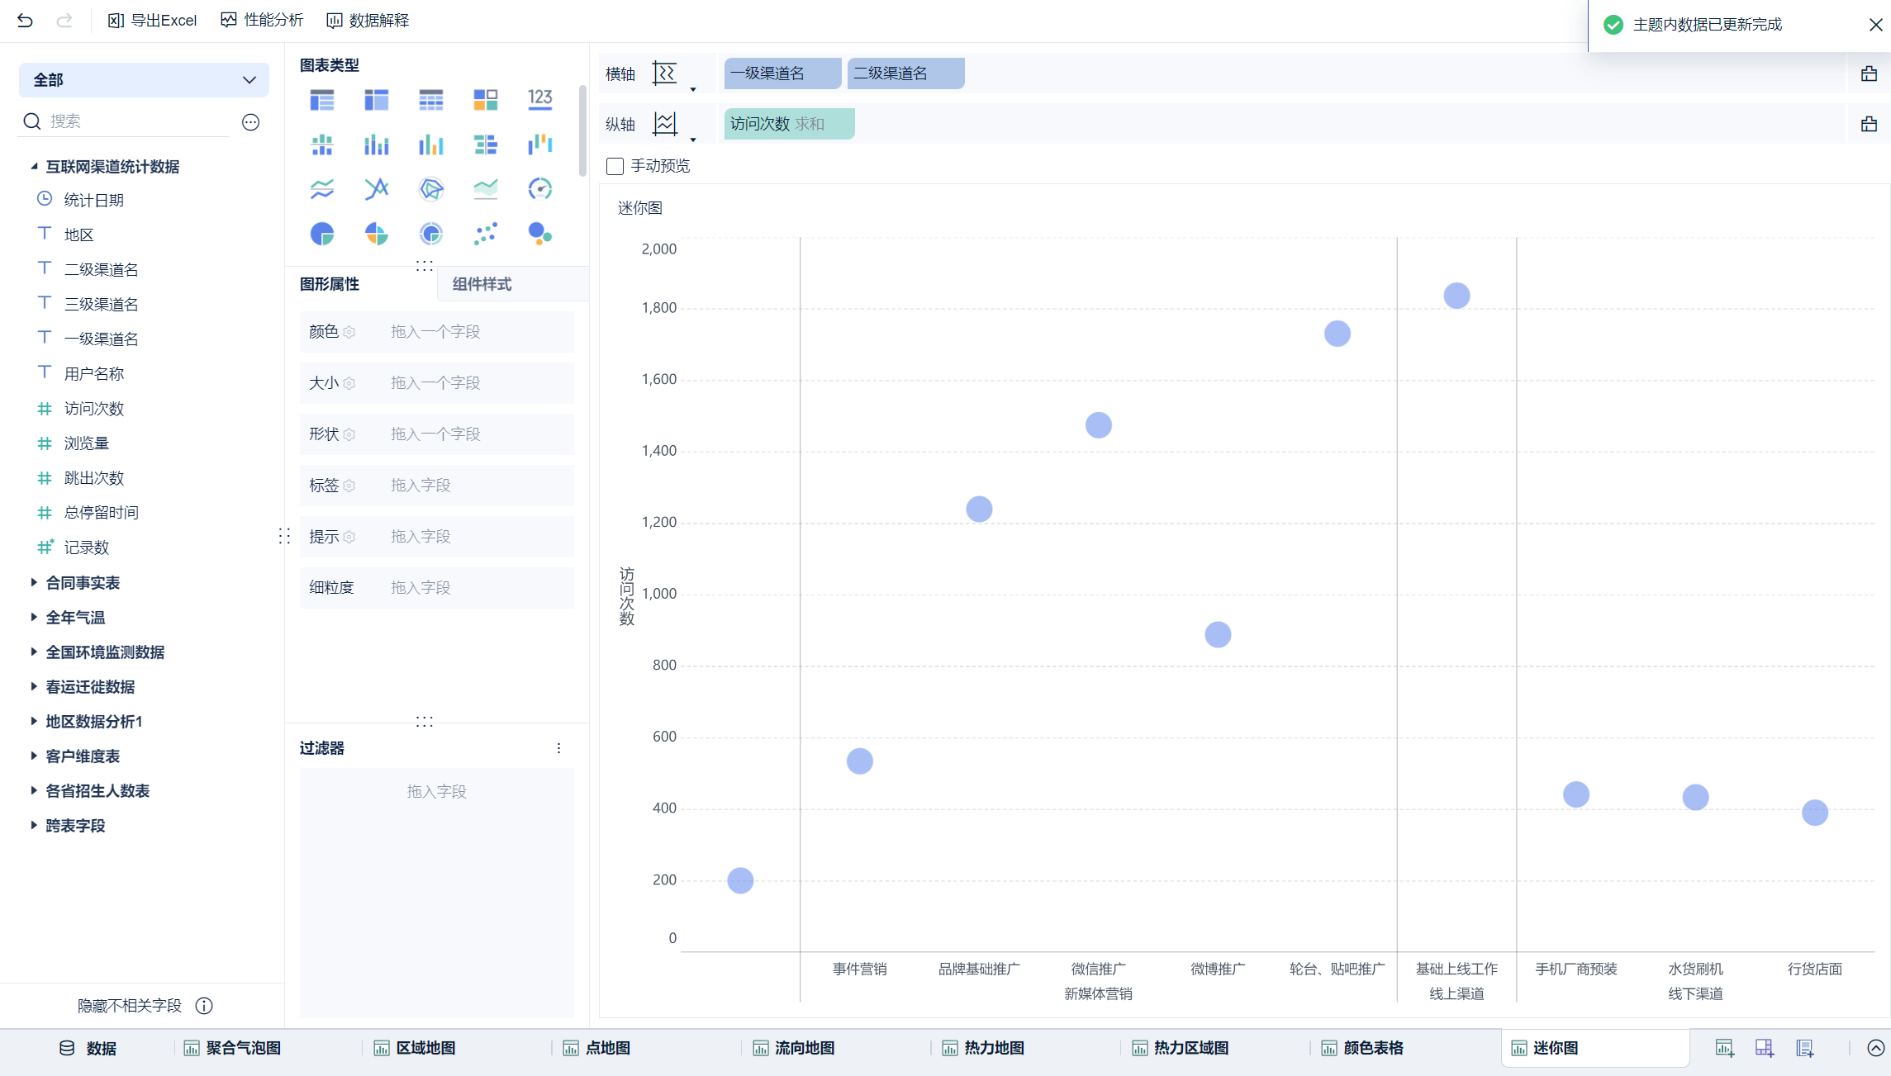This screenshot has height=1076, width=1891.
Task: Select the radar chart type icon
Action: [430, 189]
